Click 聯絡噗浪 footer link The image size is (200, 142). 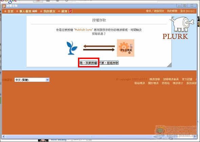[x=140, y=83]
